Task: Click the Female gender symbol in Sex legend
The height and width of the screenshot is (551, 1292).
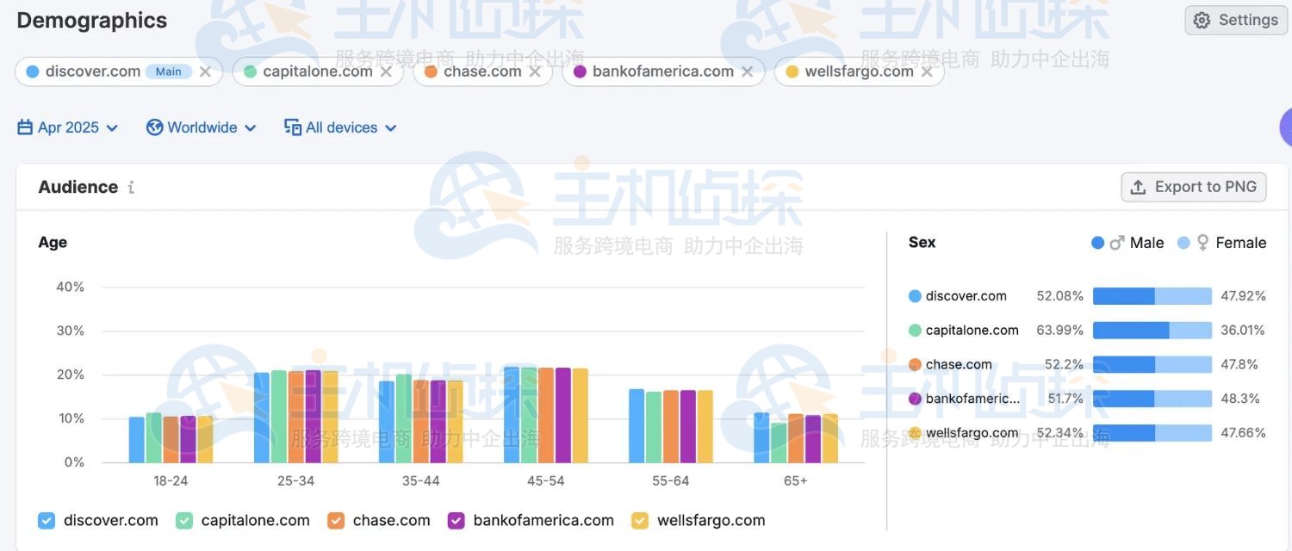Action: click(x=1202, y=242)
